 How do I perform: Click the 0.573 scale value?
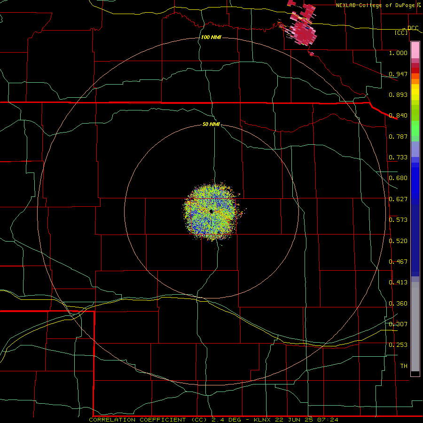tap(398, 220)
